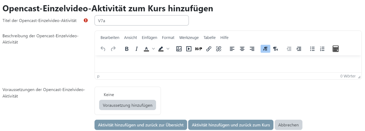Open the equation editor calculator icon

(x=335, y=49)
